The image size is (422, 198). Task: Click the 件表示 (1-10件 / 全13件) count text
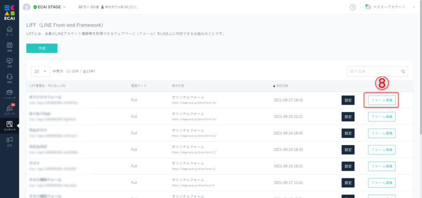pyautogui.click(x=74, y=71)
